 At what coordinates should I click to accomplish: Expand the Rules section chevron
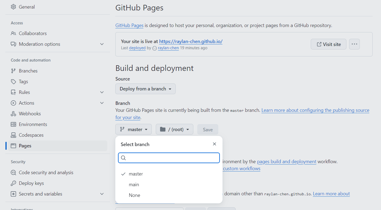102,92
